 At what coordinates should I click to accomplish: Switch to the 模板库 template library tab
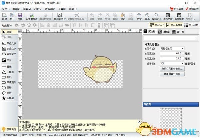click(164, 32)
